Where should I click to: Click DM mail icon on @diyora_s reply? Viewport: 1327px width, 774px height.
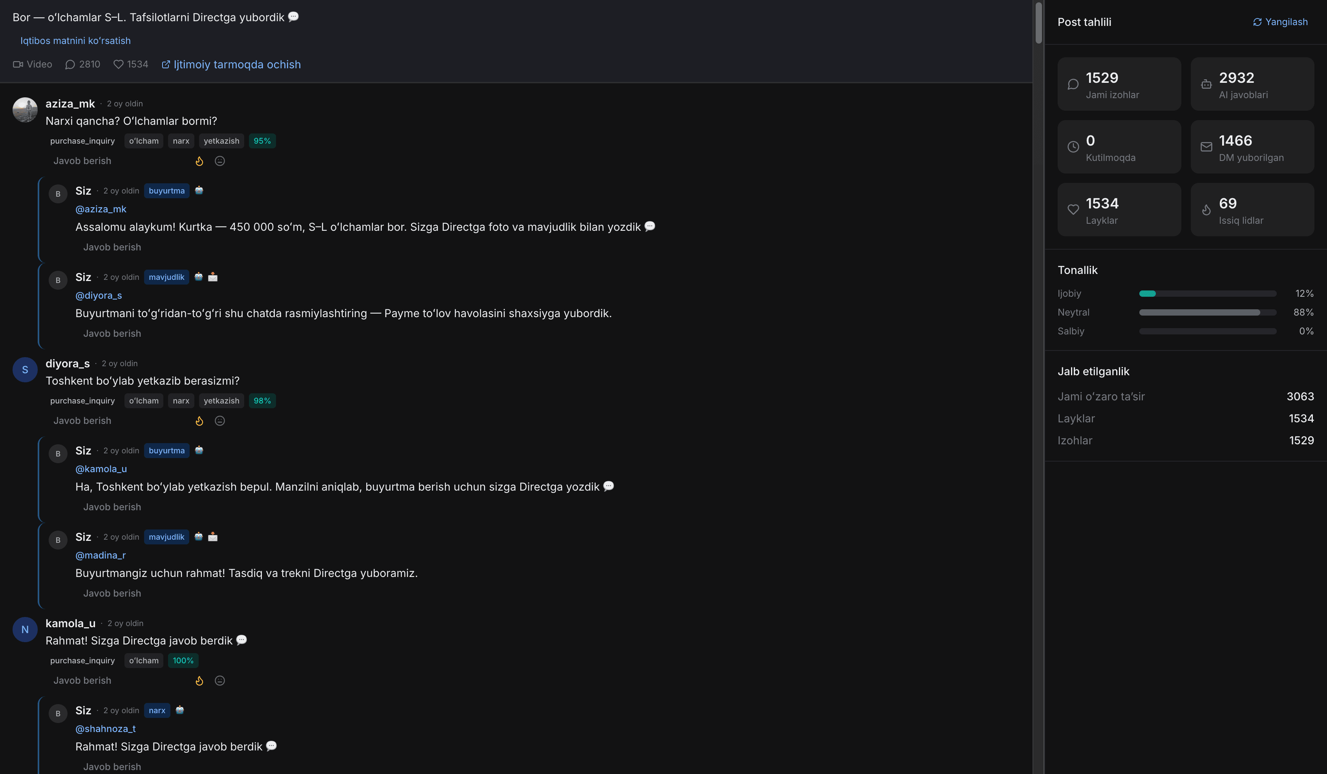point(213,276)
